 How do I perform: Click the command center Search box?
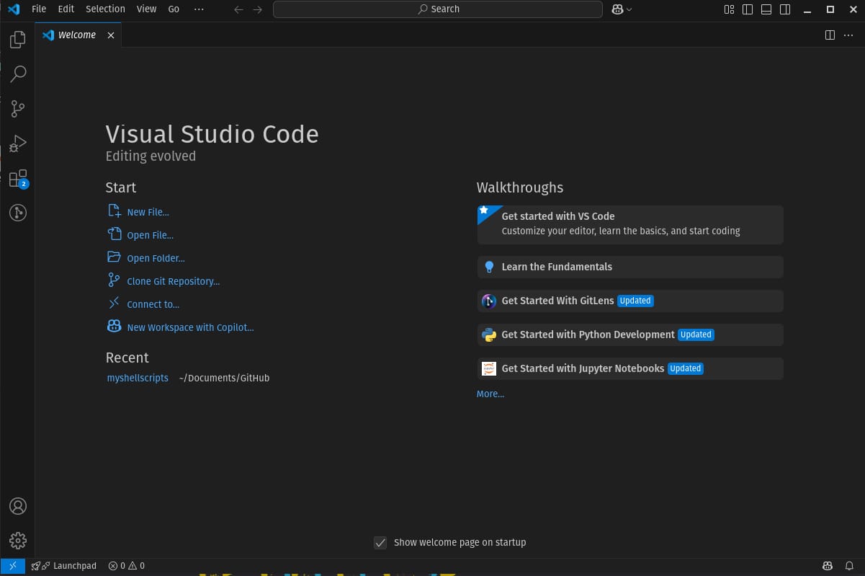[438, 9]
